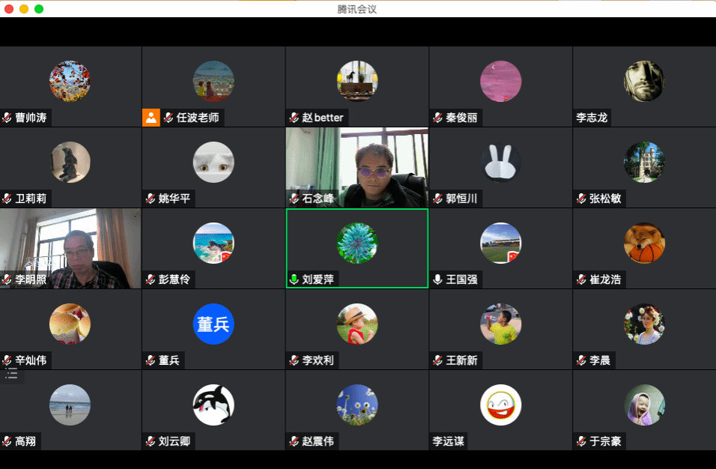716x469 pixels.
Task: Click muted mic icon beside 高翔
Action: pyautogui.click(x=7, y=441)
